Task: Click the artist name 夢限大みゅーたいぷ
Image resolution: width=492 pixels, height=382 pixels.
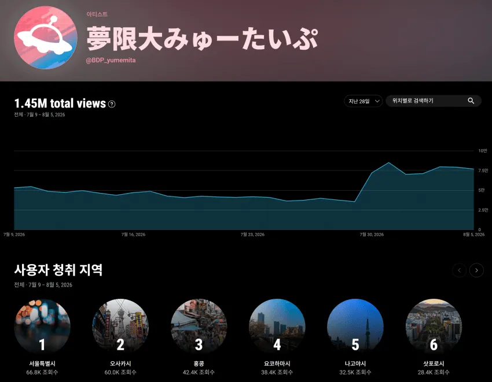Action: click(203, 39)
